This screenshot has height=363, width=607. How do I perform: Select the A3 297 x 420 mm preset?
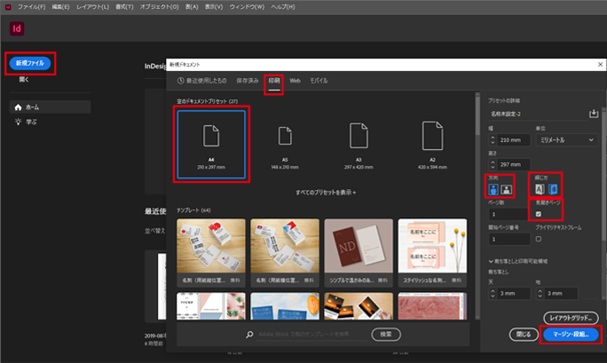[x=359, y=145]
